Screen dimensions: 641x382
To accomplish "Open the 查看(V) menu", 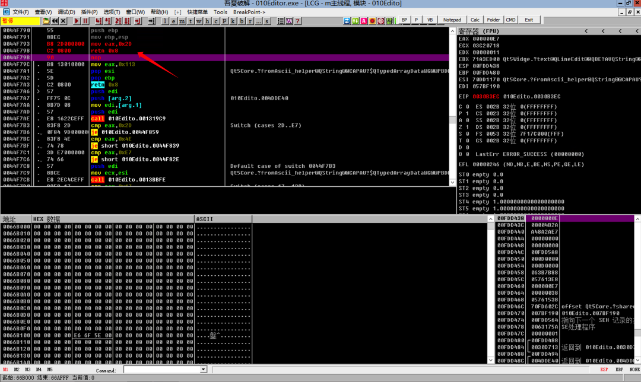I will [43, 12].
